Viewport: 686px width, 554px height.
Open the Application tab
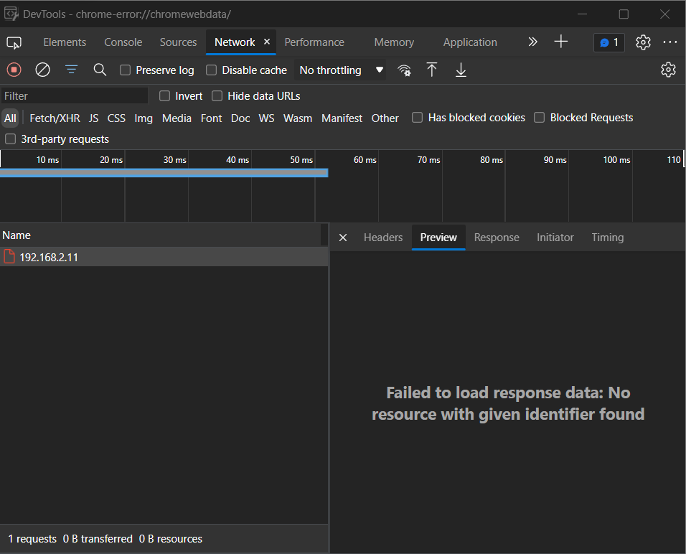[470, 42]
